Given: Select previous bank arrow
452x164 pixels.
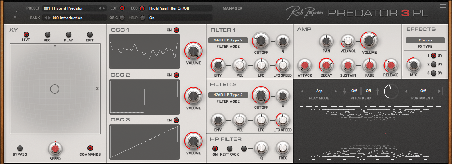Looking at the screenshot, I should (x=45, y=18).
